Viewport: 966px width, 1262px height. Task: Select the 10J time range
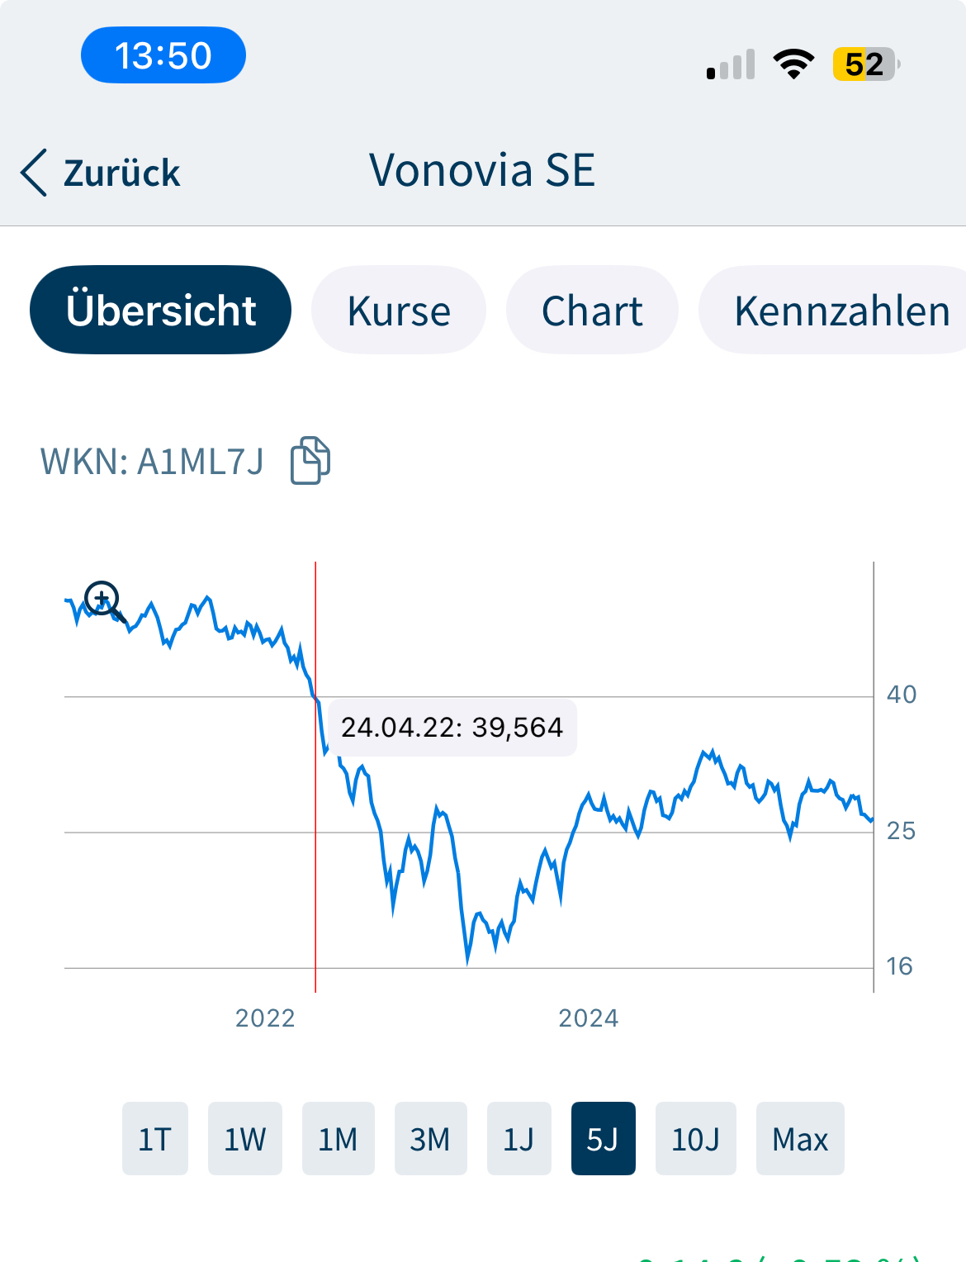695,1139
